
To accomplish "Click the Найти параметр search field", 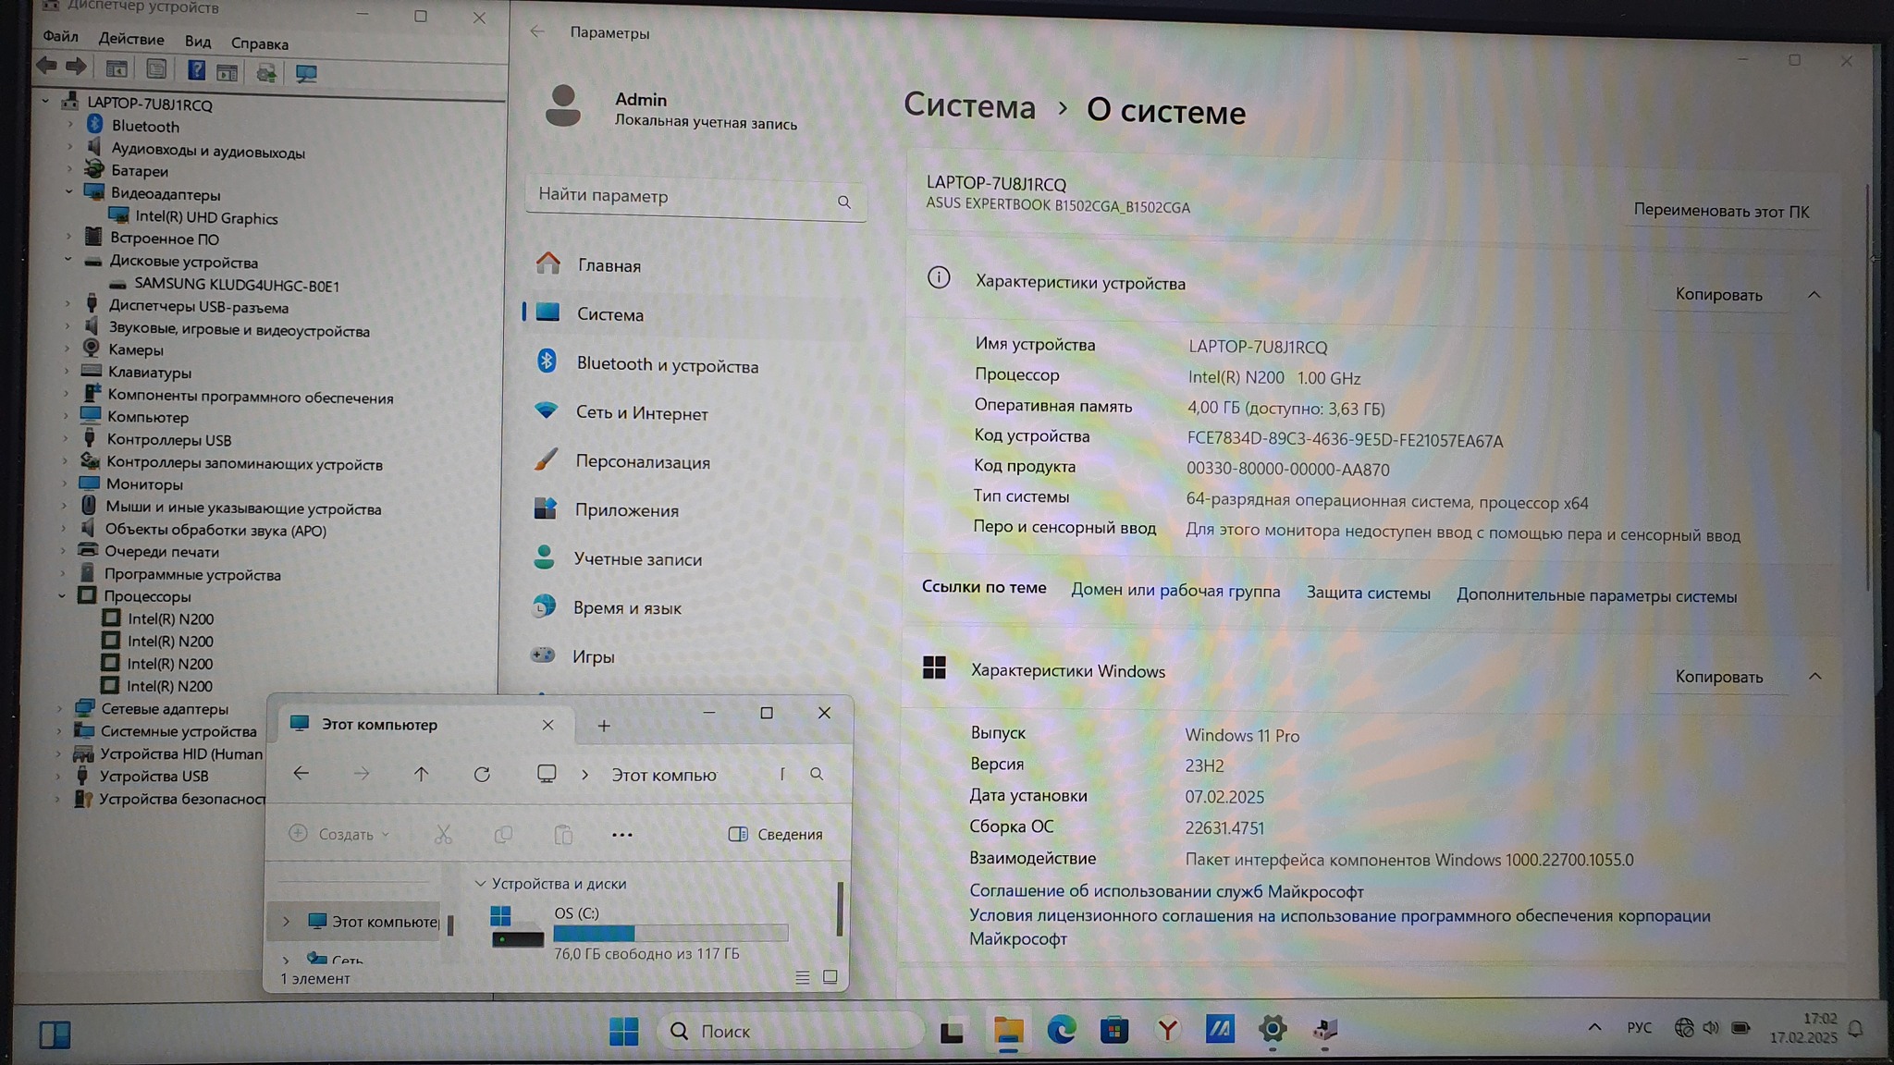I will 684,196.
